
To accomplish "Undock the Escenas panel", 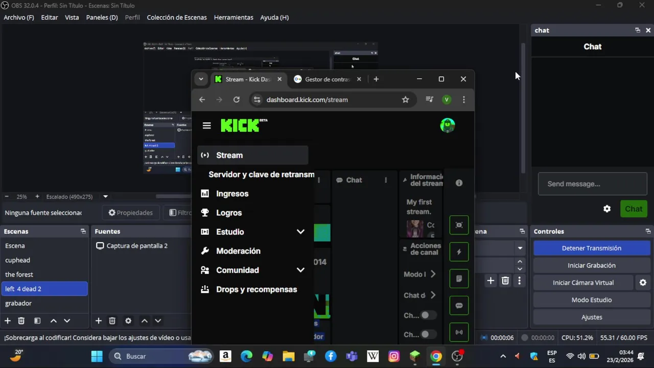I will click(x=83, y=232).
